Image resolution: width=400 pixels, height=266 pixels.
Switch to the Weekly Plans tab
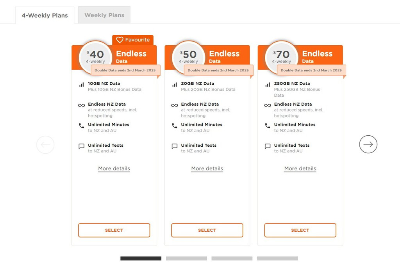pyautogui.click(x=104, y=15)
